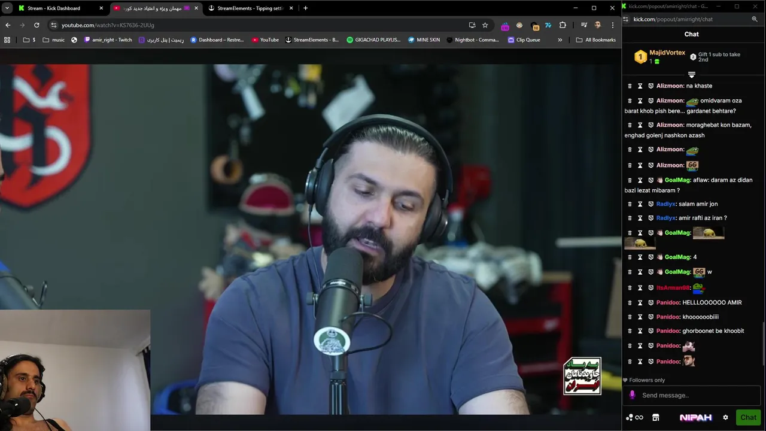Delete Alizmoon's 'na khaste' message with trash icon
Viewport: 766px width, 431px height.
(x=630, y=86)
